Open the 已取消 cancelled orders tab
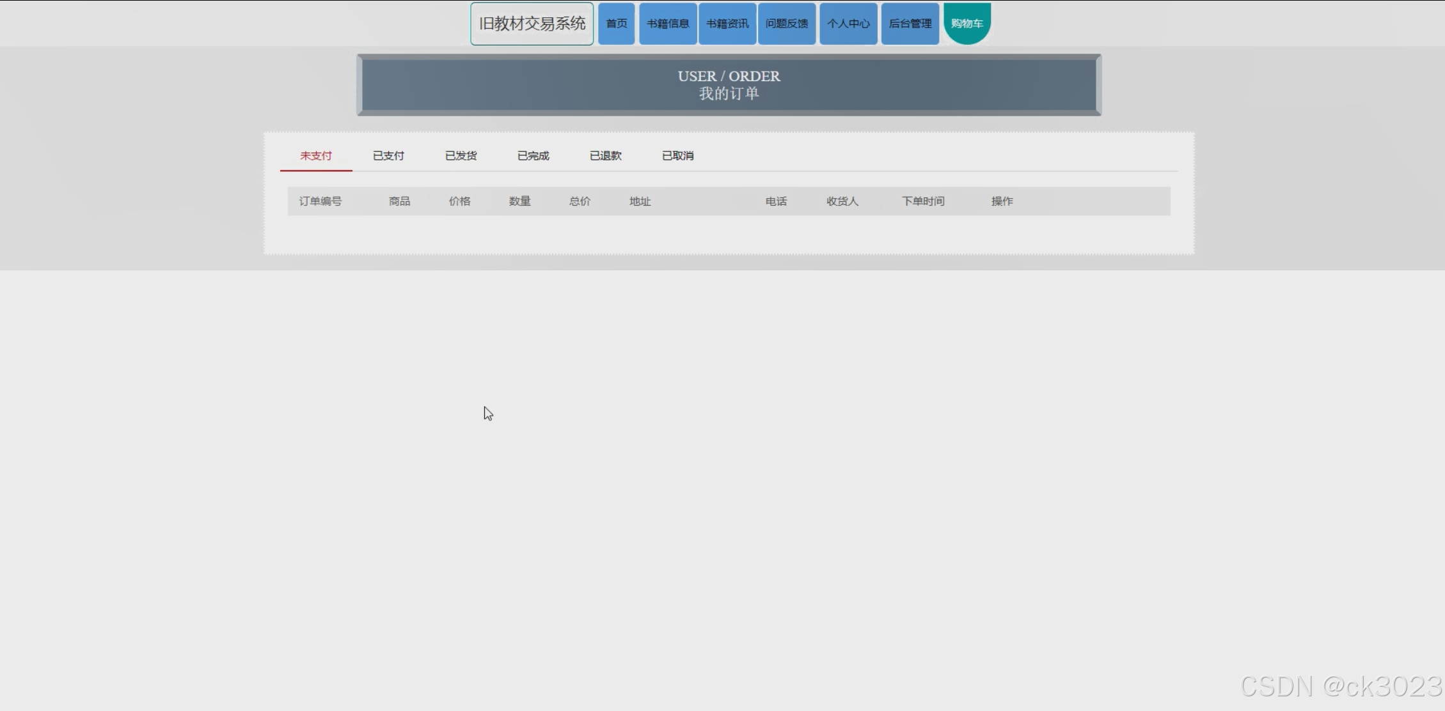Screen dimensions: 1445x711 tap(677, 156)
